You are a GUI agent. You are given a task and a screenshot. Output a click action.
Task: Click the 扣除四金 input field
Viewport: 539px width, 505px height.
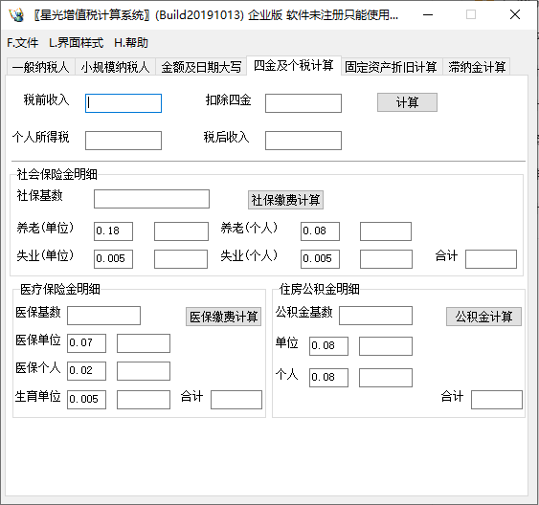pyautogui.click(x=303, y=103)
